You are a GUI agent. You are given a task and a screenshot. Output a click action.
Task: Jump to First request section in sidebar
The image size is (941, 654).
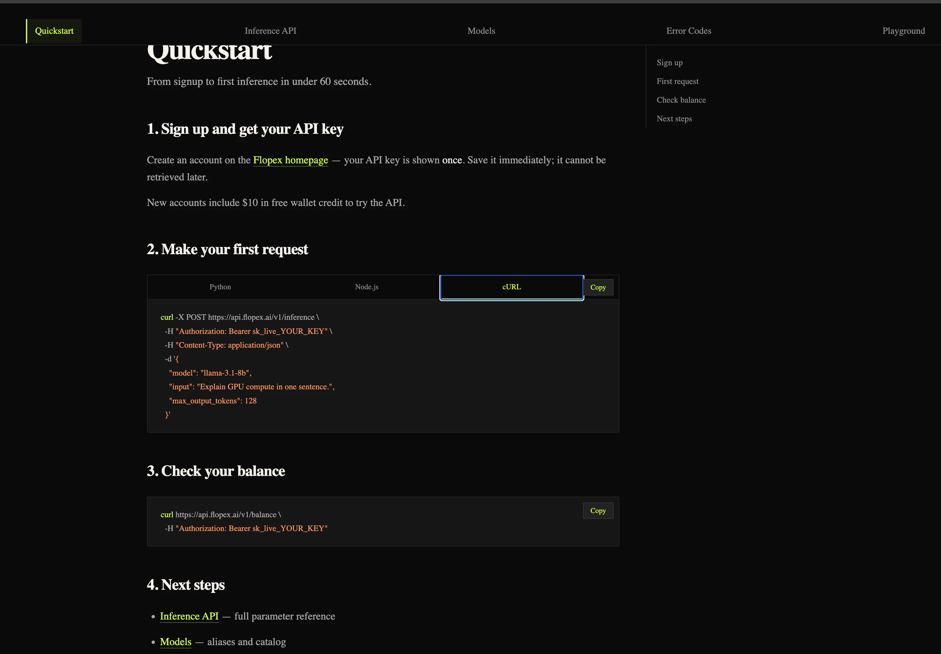point(677,81)
